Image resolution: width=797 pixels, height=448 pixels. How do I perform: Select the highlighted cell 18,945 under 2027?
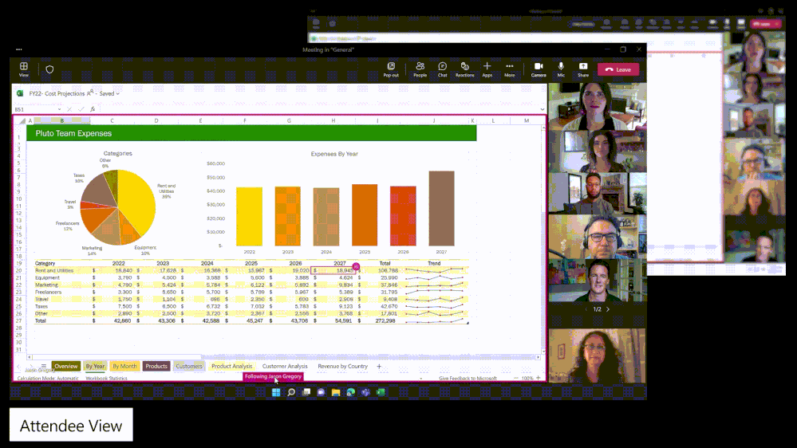(x=333, y=271)
